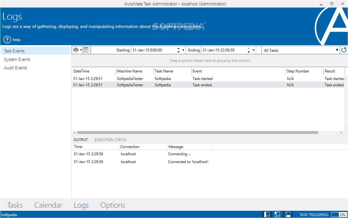Screen dimensions: 348x218
Task: Click the scroll left arrow of log table
Action: point(75,133)
